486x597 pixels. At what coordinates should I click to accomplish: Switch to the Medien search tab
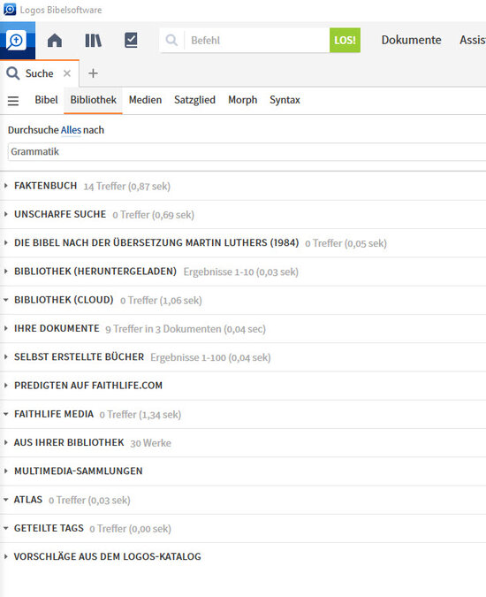(145, 100)
